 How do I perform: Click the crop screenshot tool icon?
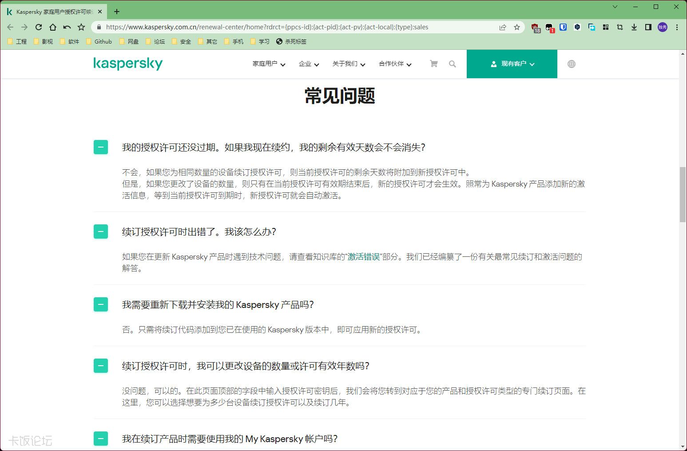pyautogui.click(x=620, y=27)
